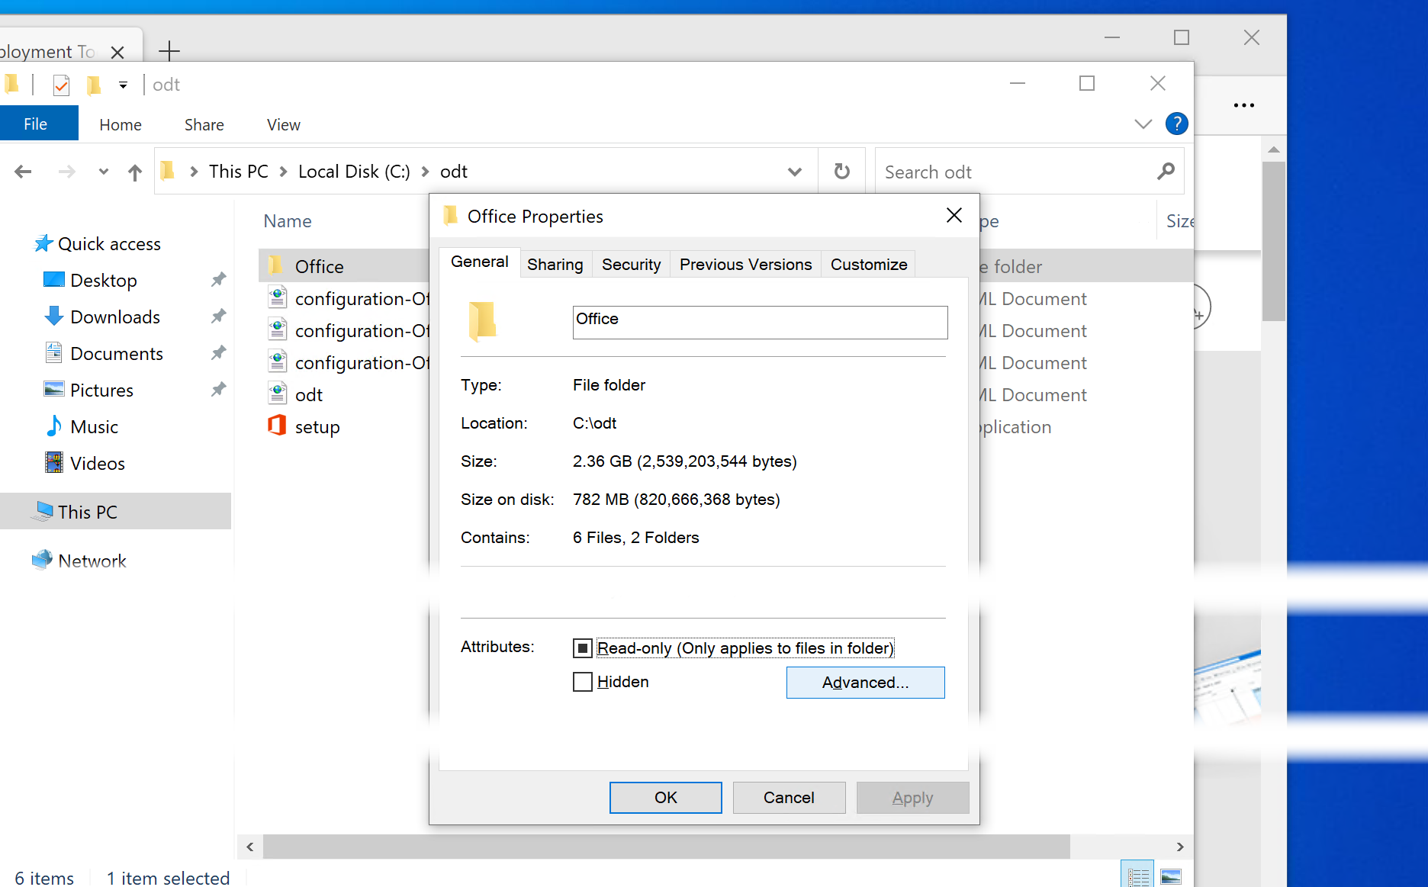The height and width of the screenshot is (887, 1428).
Task: Open the Customize tab
Action: pos(868,264)
